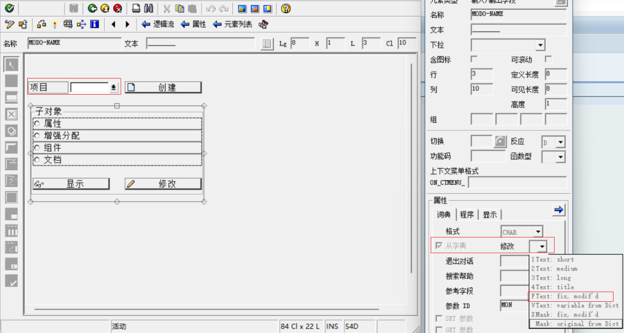
Task: Click the icon next to 切换 field
Action: (x=500, y=141)
